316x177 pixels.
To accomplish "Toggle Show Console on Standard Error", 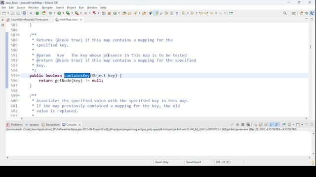I will coord(276,124).
